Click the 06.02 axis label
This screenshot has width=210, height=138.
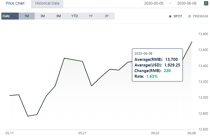click(155, 133)
